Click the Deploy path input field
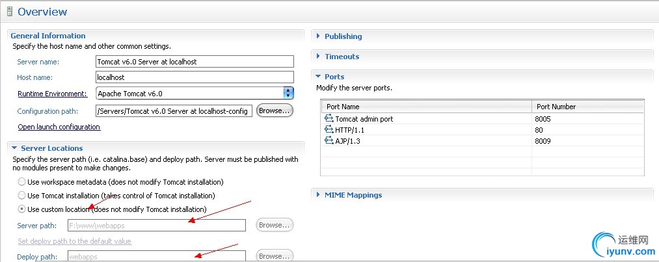The image size is (659, 262). click(x=156, y=256)
